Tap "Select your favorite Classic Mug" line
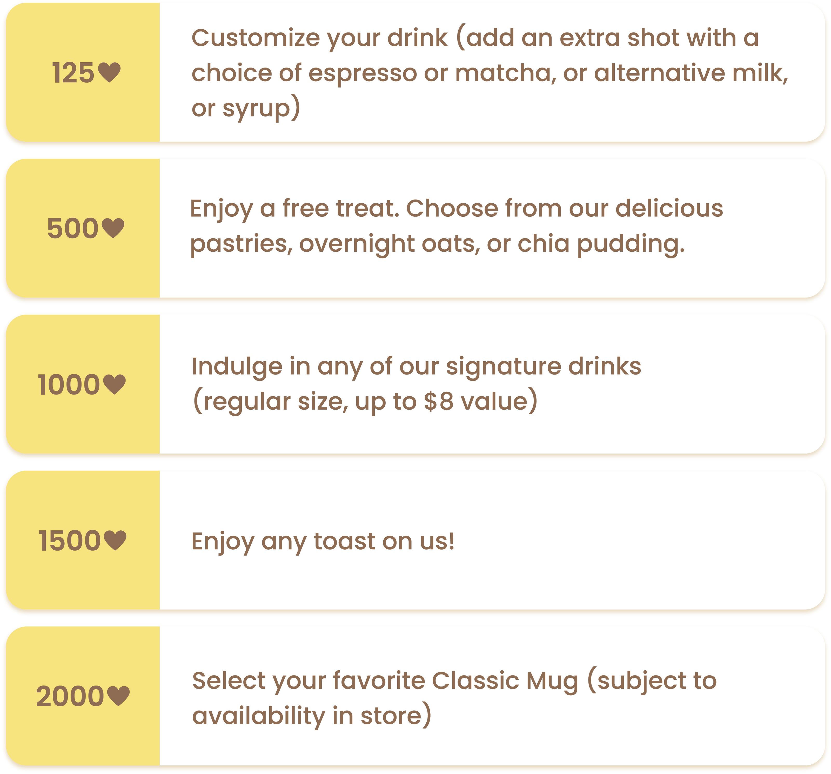 click(x=454, y=680)
